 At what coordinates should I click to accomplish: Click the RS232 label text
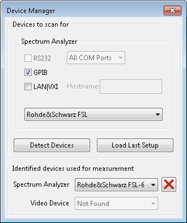point(42,58)
